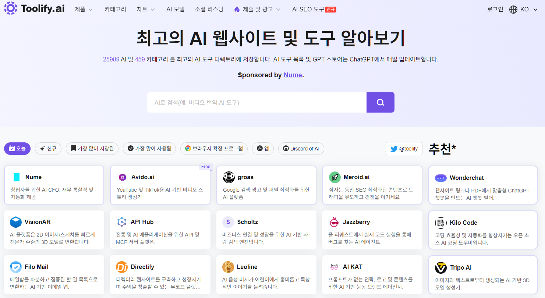Click the Kilo Code logo

pyautogui.click(x=441, y=223)
